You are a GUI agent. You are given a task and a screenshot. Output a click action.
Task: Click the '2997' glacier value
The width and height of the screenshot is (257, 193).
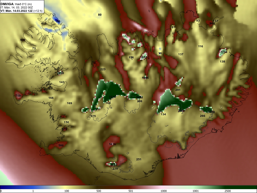pos(182,111)
